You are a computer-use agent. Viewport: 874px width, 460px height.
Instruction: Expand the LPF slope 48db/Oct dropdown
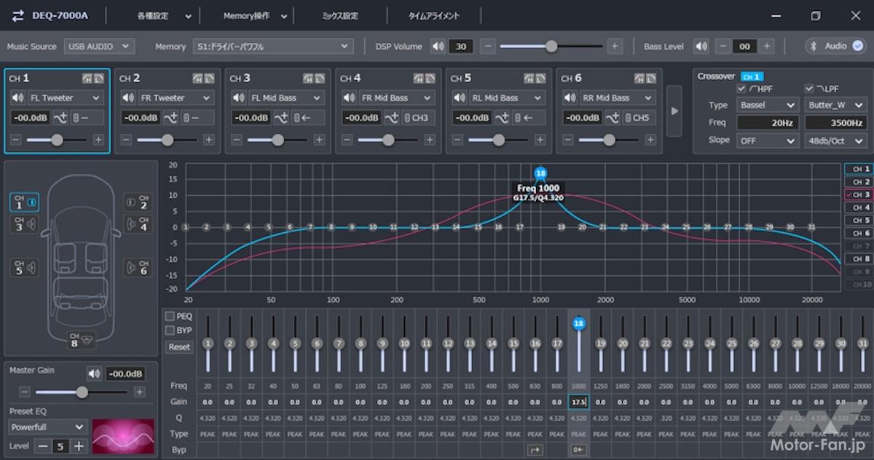pyautogui.click(x=835, y=141)
